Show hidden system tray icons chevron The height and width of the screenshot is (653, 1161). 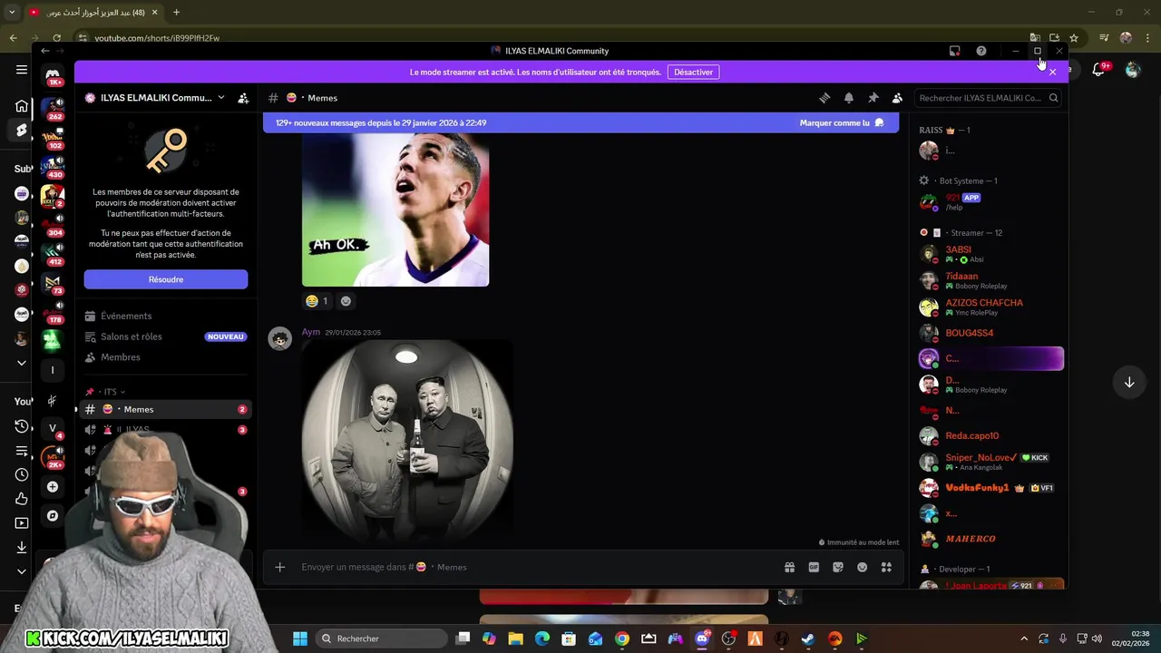[1024, 638]
